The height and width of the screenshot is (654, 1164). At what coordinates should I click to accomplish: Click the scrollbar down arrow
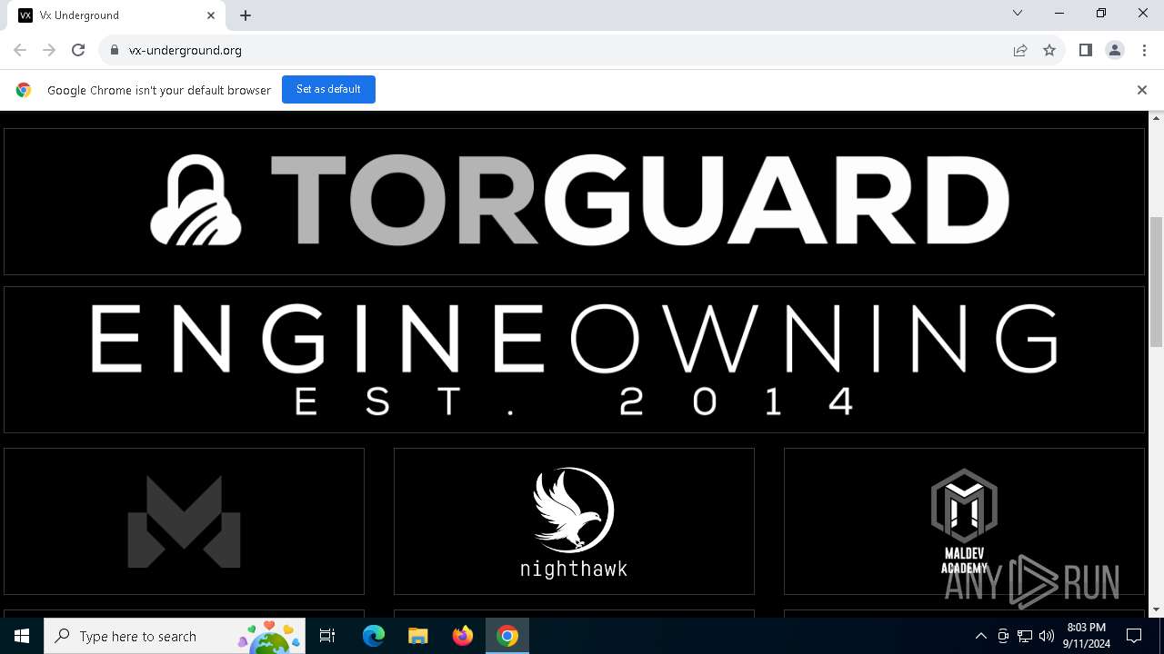[x=1157, y=609]
